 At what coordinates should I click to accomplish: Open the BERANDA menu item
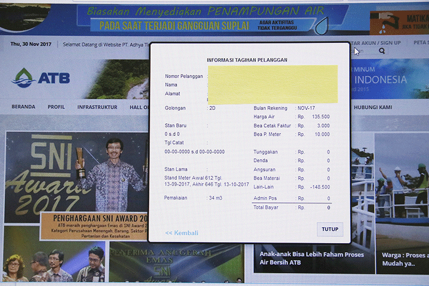coord(23,107)
